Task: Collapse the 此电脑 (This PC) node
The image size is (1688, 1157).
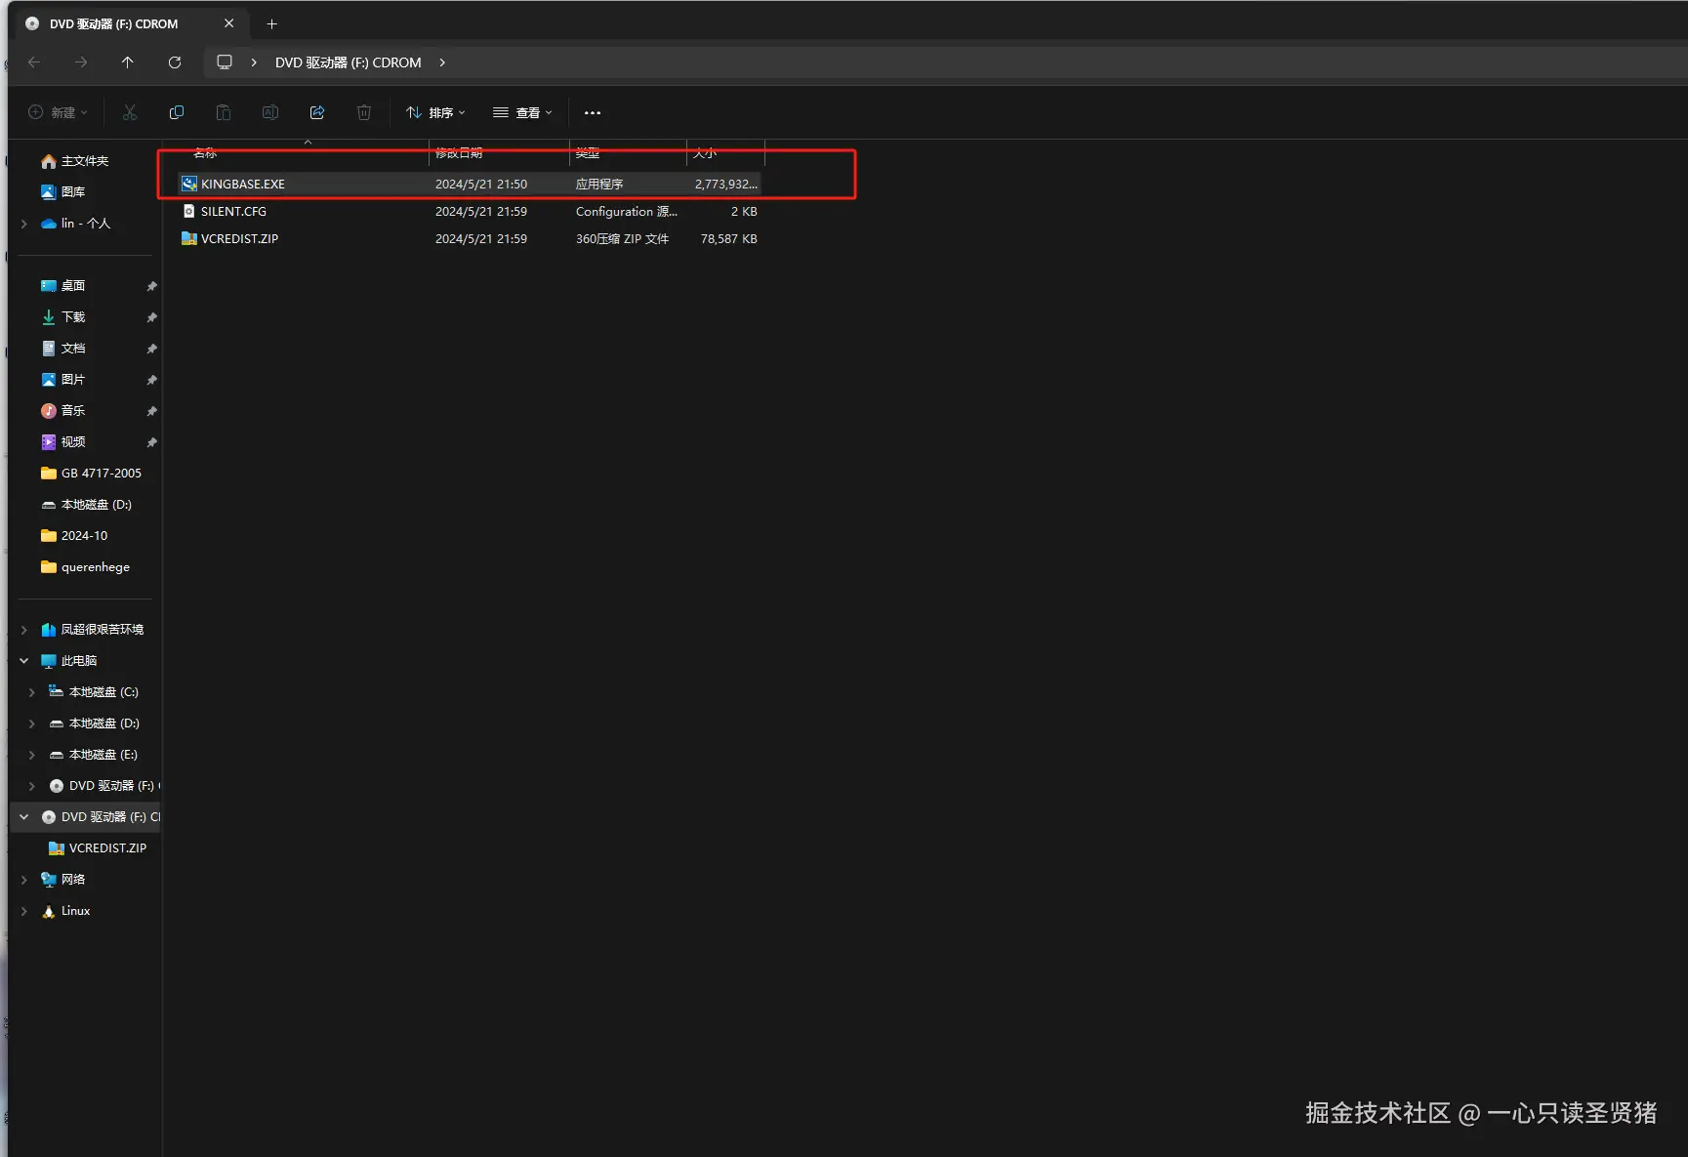Action: tap(24, 661)
